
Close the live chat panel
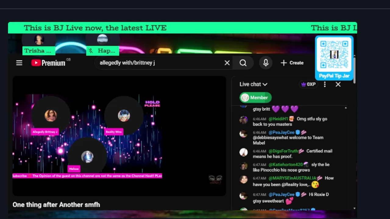click(338, 84)
